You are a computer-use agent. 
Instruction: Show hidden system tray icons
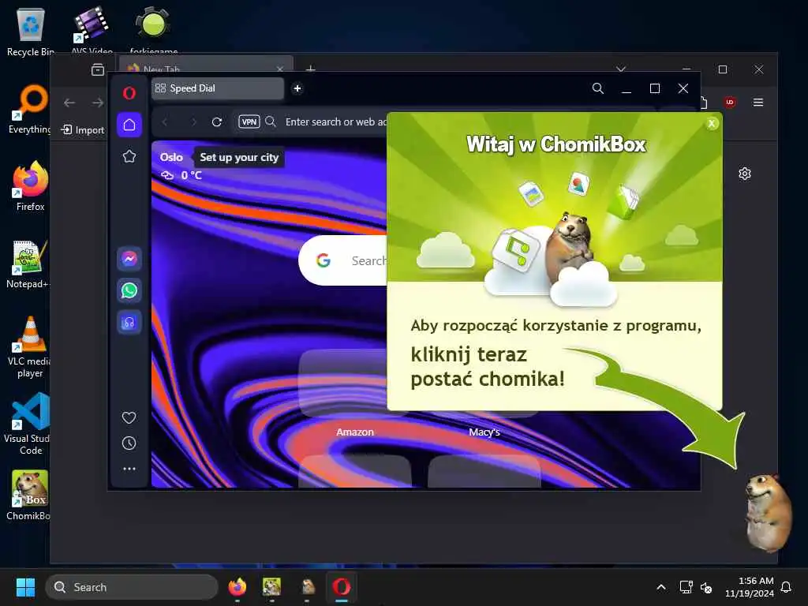pos(661,587)
